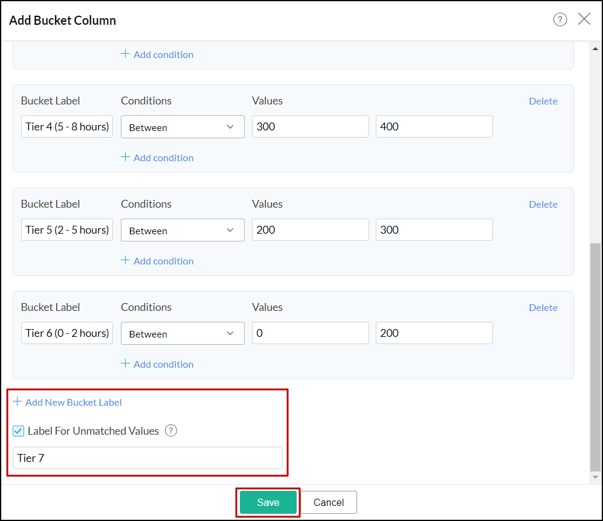Click the vertical scrollbar thumb

(x=595, y=356)
